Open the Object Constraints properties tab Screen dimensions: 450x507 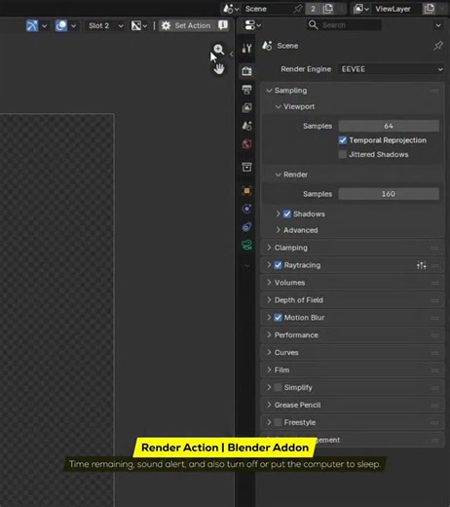[246, 227]
